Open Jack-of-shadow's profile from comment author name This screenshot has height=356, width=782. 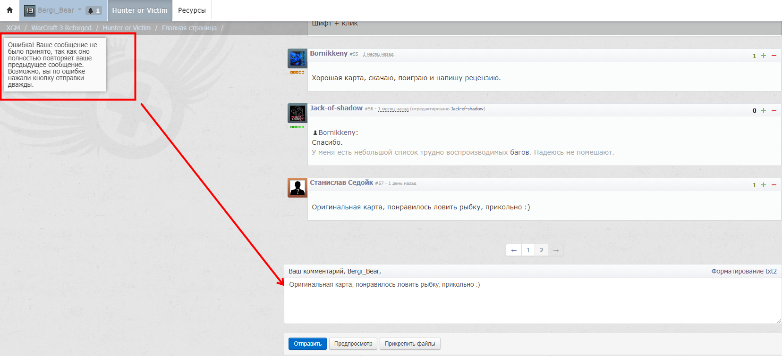(336, 108)
